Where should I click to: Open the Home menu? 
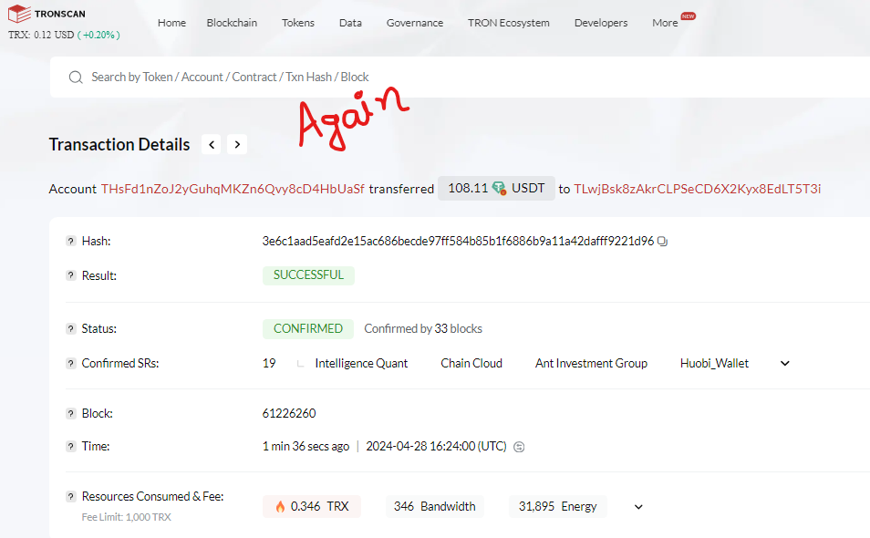pyautogui.click(x=172, y=23)
